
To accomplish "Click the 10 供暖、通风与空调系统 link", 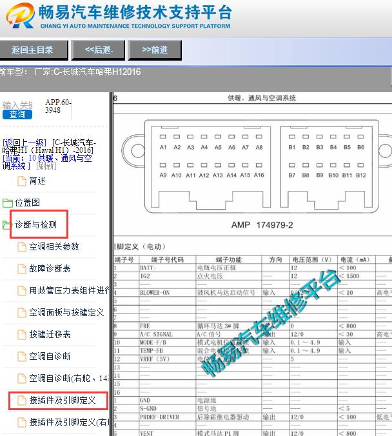I will pos(47,162).
